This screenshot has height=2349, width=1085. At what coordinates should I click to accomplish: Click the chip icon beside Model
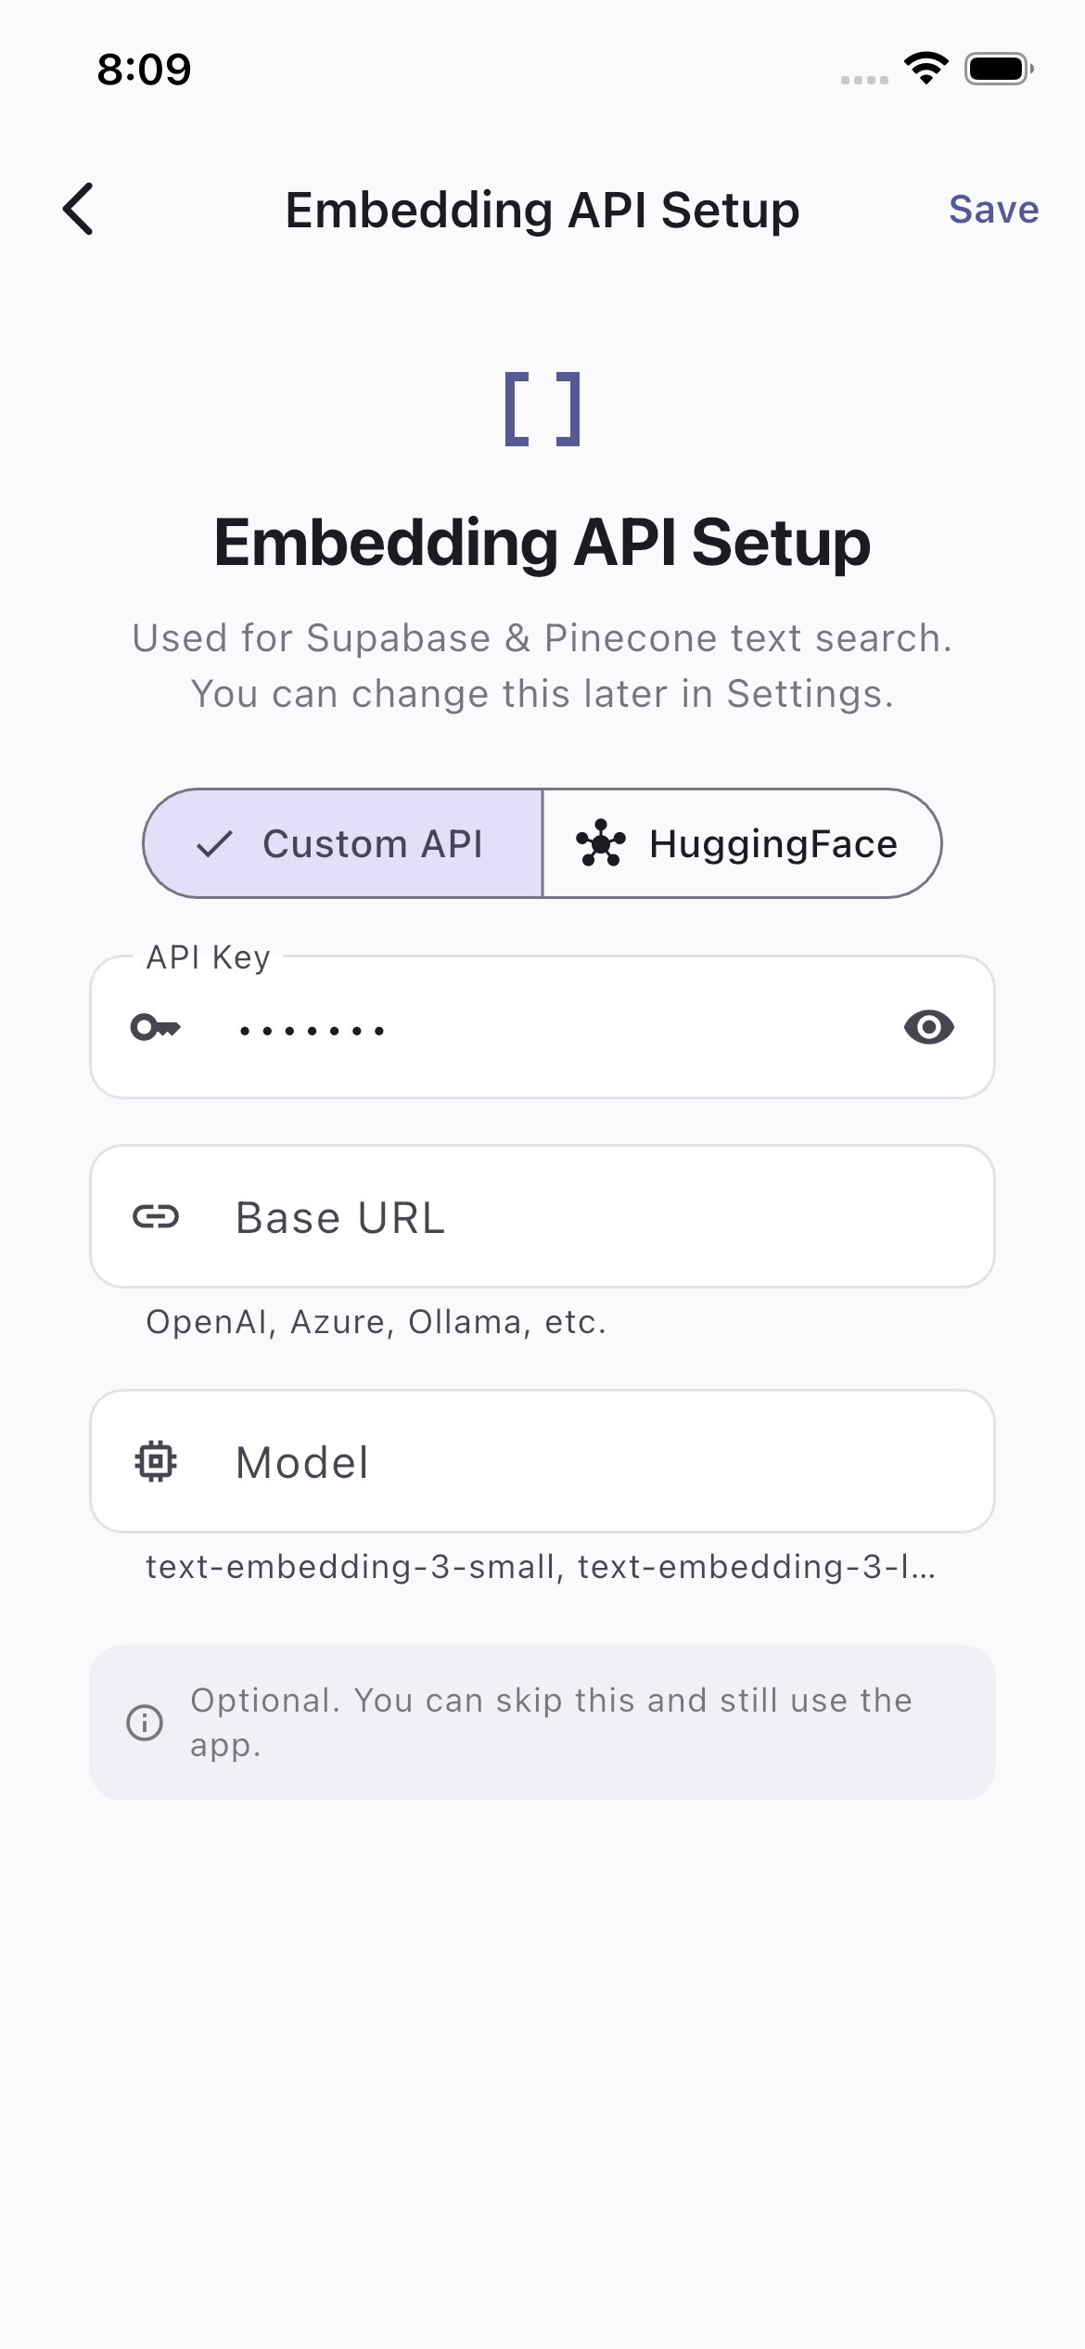[x=155, y=1461]
